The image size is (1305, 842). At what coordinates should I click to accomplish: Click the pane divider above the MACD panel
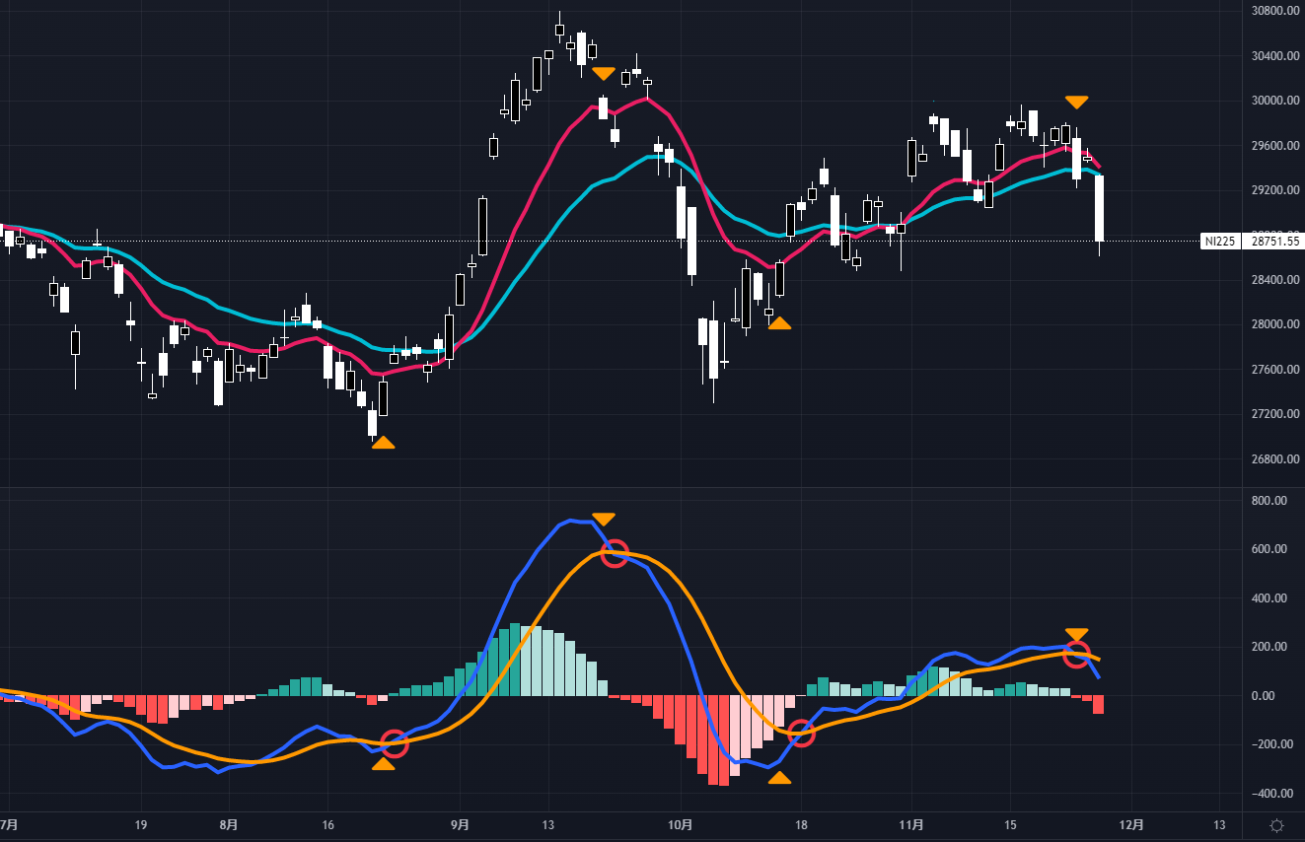[631, 487]
